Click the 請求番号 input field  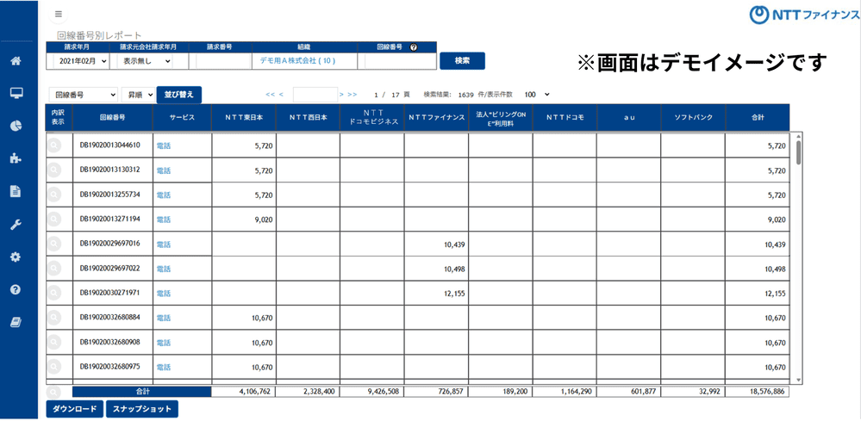point(221,61)
